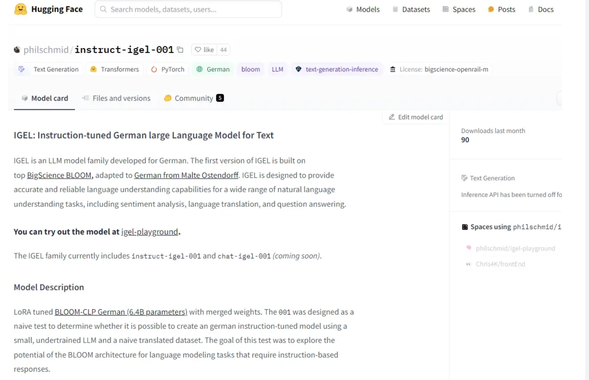This screenshot has height=380, width=589.
Task: Open philschmid/igel-playground space in sidebar
Action: (x=515, y=248)
